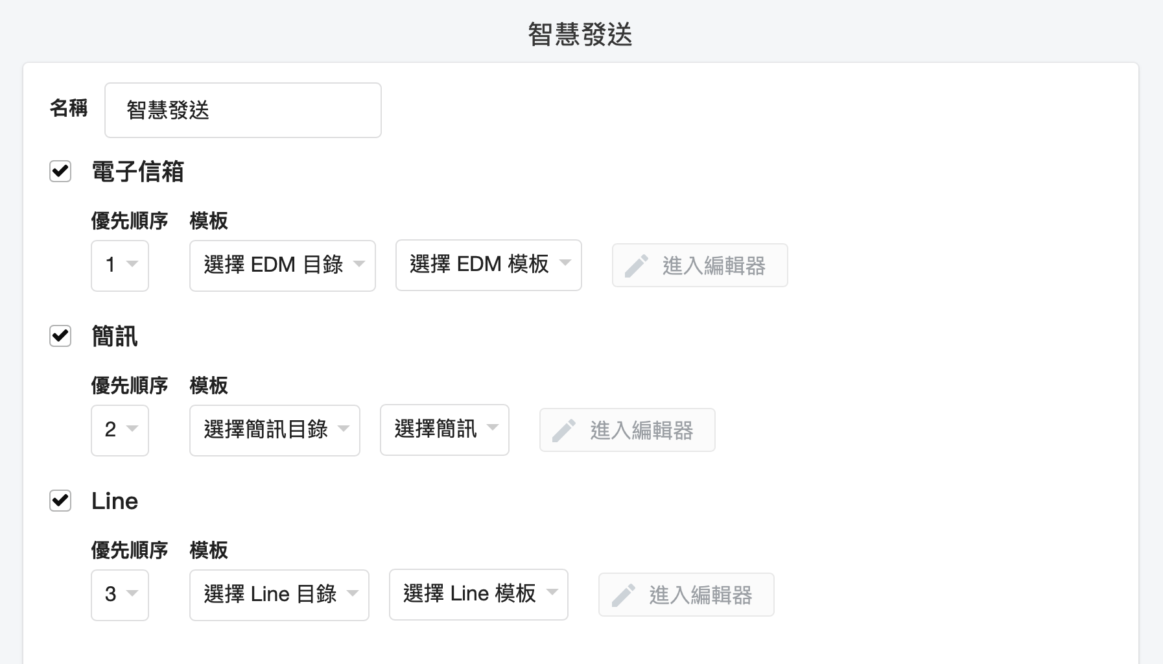The width and height of the screenshot is (1163, 664).
Task: Change SMS priority order dropdown showing 2
Action: pos(120,430)
